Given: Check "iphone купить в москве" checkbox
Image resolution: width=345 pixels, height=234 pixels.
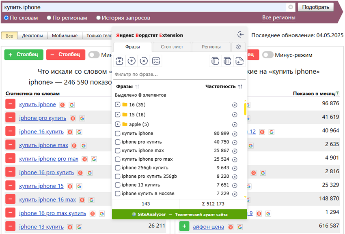Looking at the screenshot, I should coord(118,194).
